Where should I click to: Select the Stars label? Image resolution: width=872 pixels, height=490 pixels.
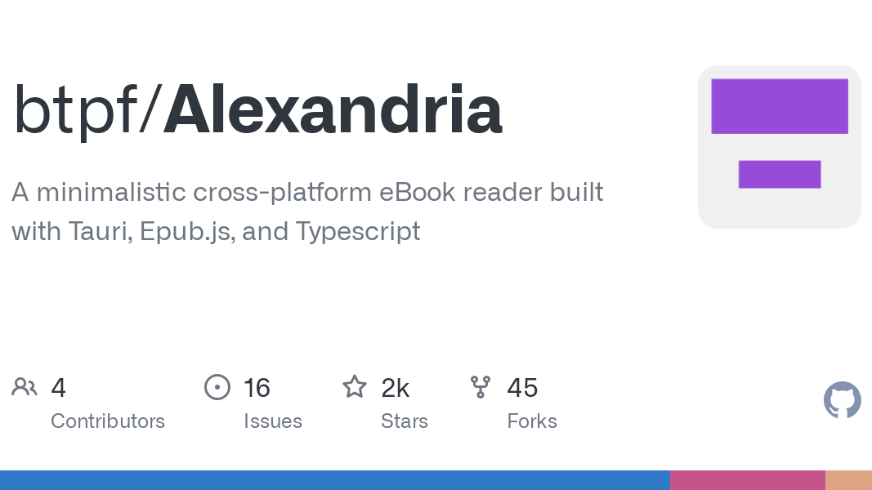[x=405, y=421]
